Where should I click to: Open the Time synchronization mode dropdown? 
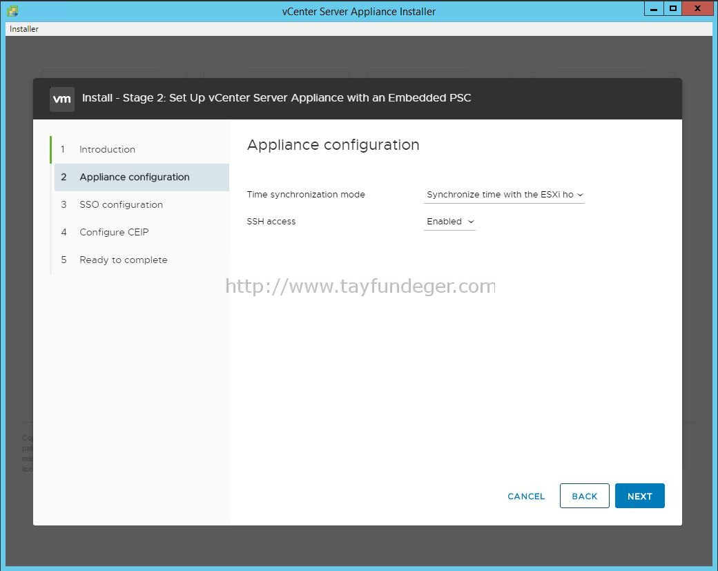click(504, 195)
